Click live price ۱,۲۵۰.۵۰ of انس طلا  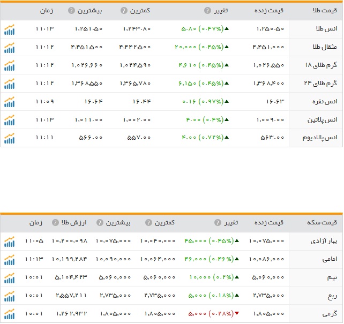(x=270, y=29)
